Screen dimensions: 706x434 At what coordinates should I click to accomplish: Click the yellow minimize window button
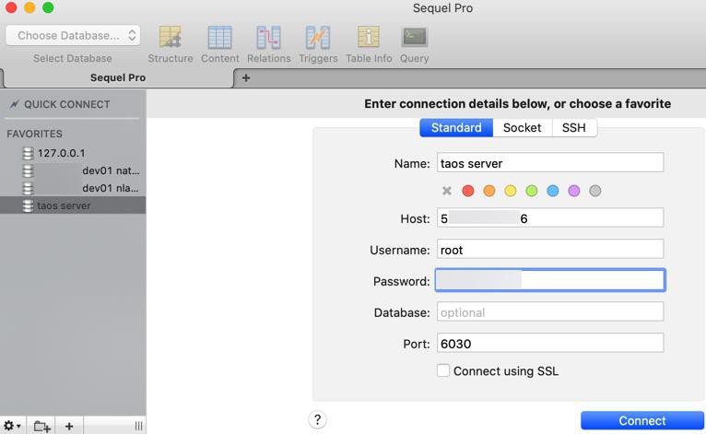tap(29, 7)
